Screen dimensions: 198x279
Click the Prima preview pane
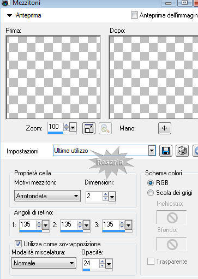pyautogui.click(x=53, y=78)
